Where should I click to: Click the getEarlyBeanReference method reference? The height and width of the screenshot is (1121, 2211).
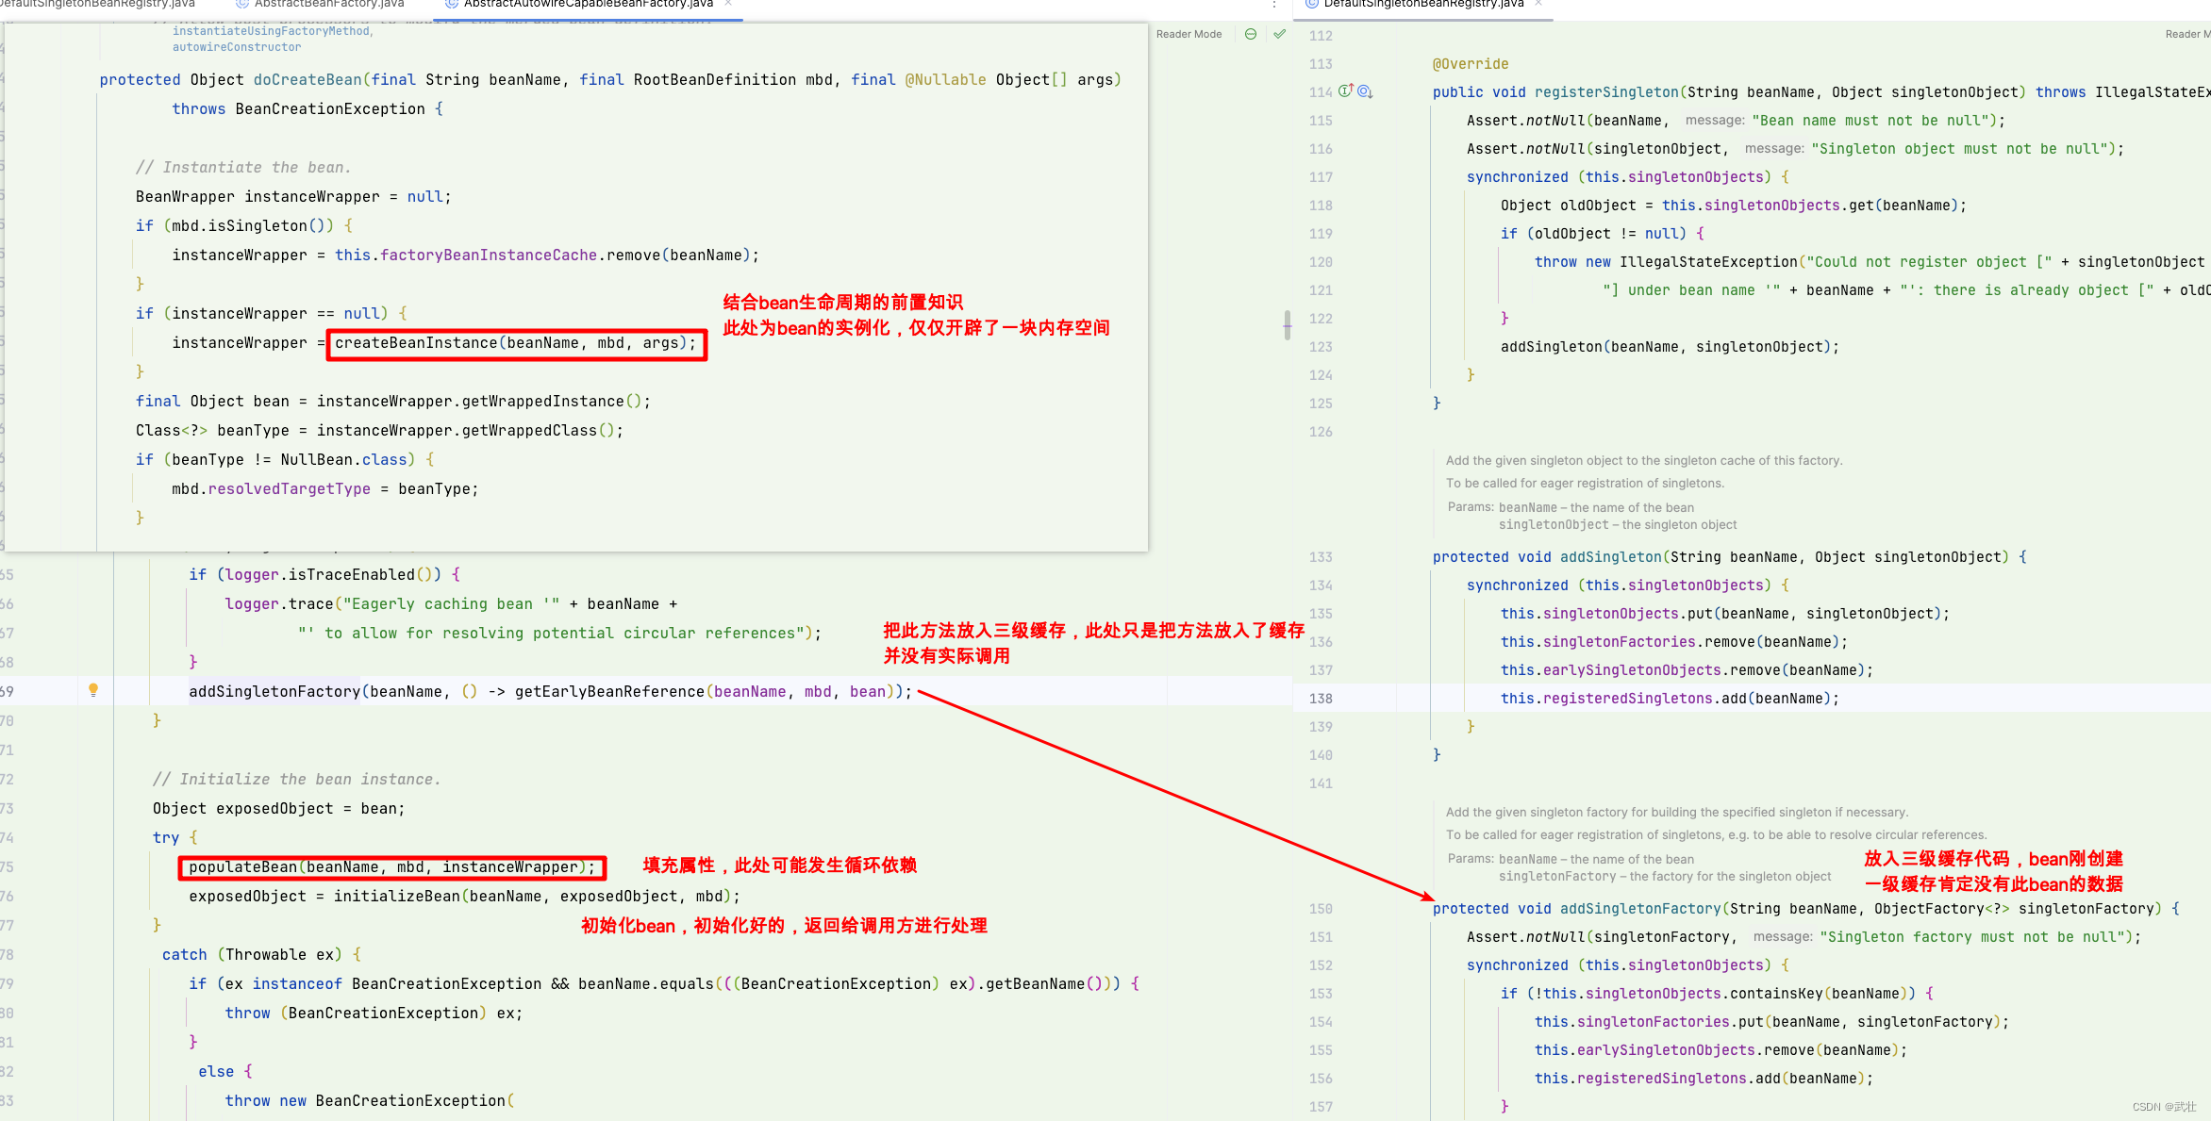[x=609, y=691]
